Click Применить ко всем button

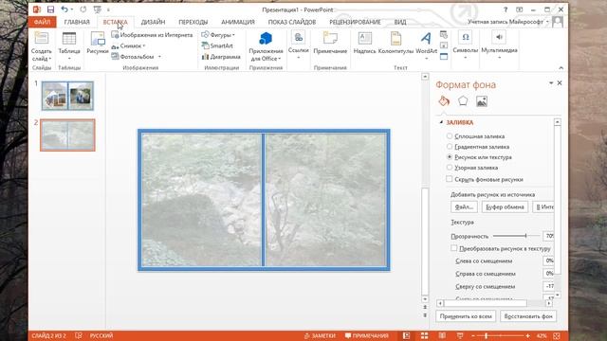(x=466, y=315)
